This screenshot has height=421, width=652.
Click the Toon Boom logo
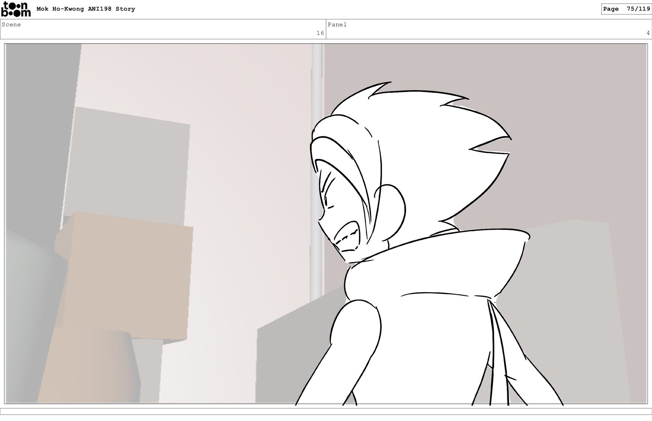16,9
